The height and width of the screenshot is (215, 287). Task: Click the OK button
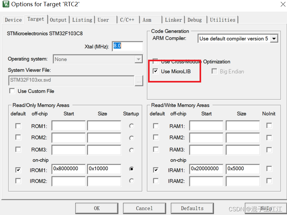(x=97, y=208)
